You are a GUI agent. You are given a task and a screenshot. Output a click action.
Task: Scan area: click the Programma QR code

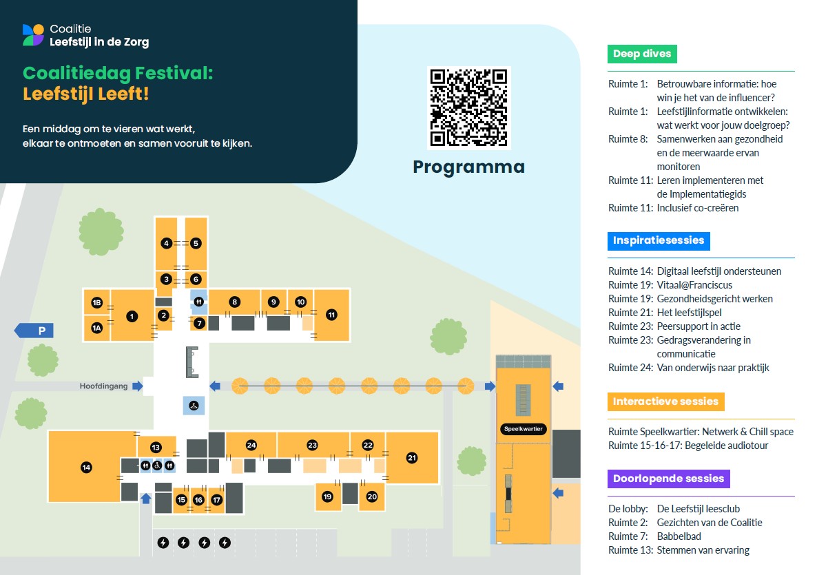468,107
